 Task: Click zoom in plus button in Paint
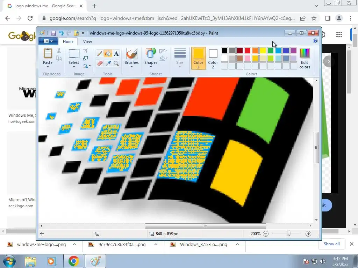[308, 234]
